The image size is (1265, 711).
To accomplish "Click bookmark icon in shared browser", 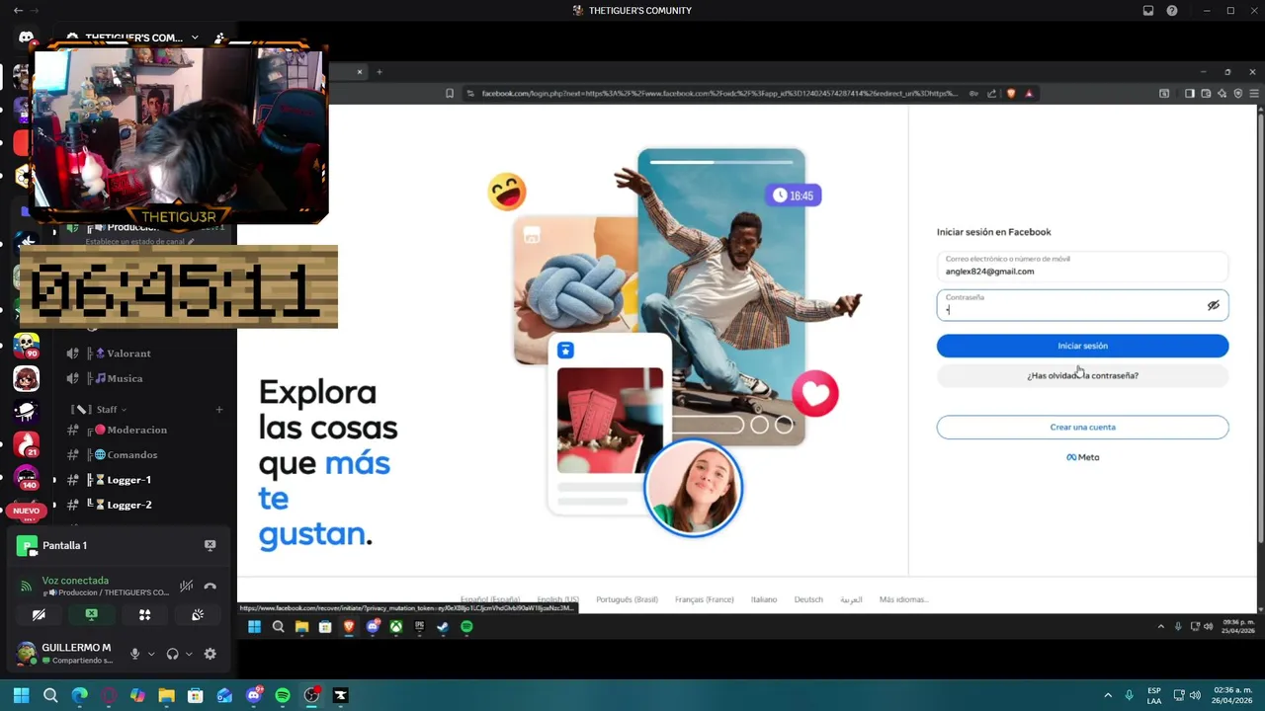I will [450, 93].
